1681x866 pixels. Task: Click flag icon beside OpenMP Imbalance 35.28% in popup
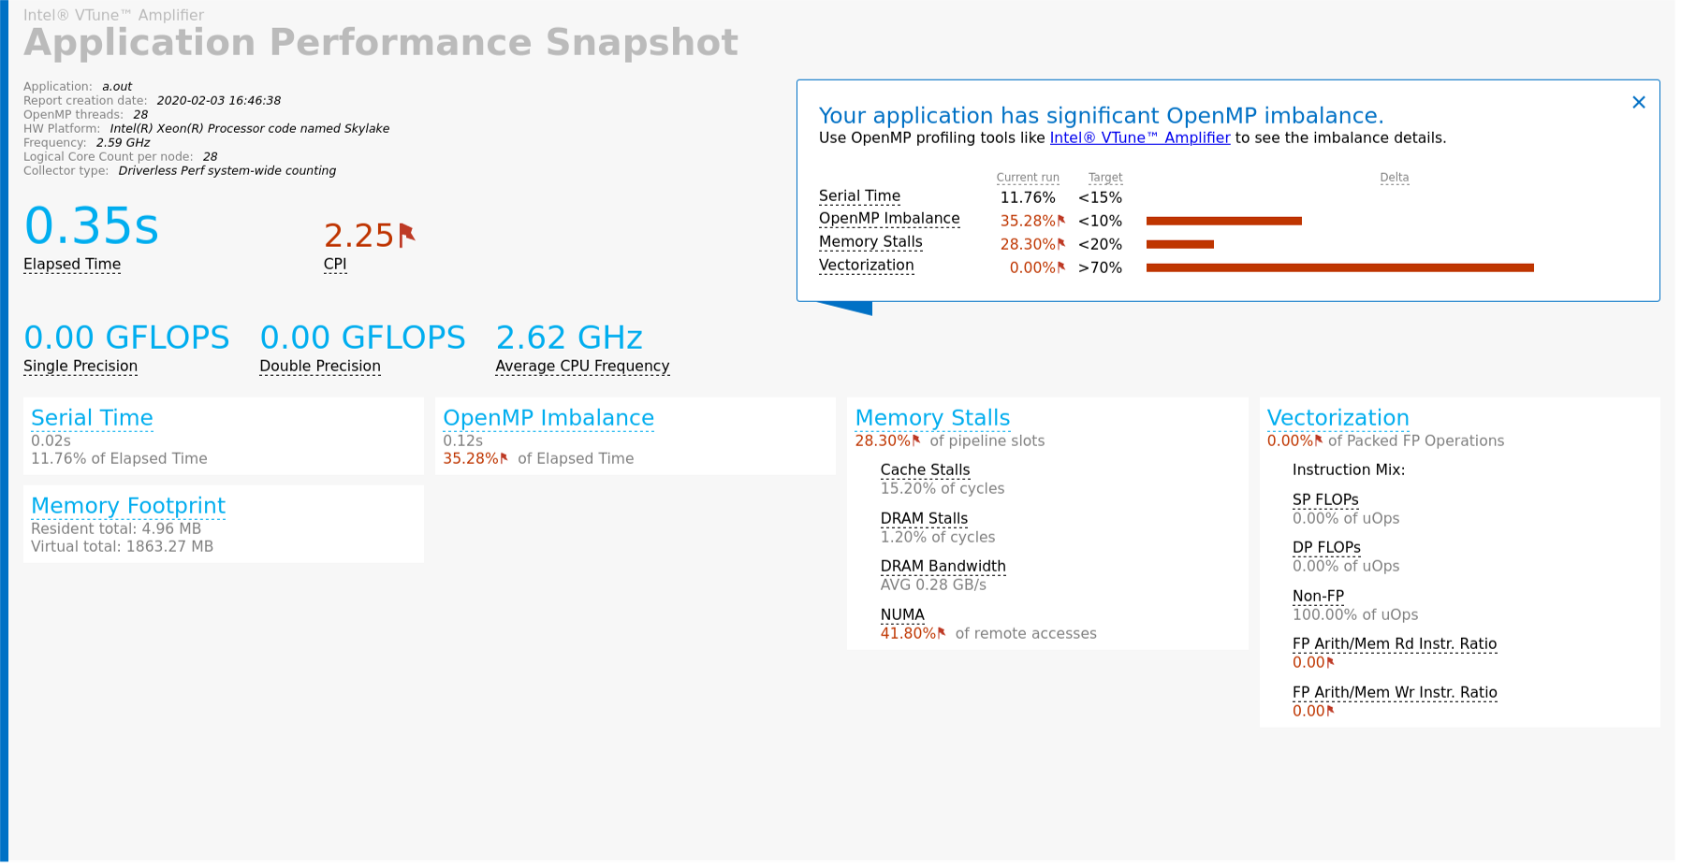tap(1061, 221)
